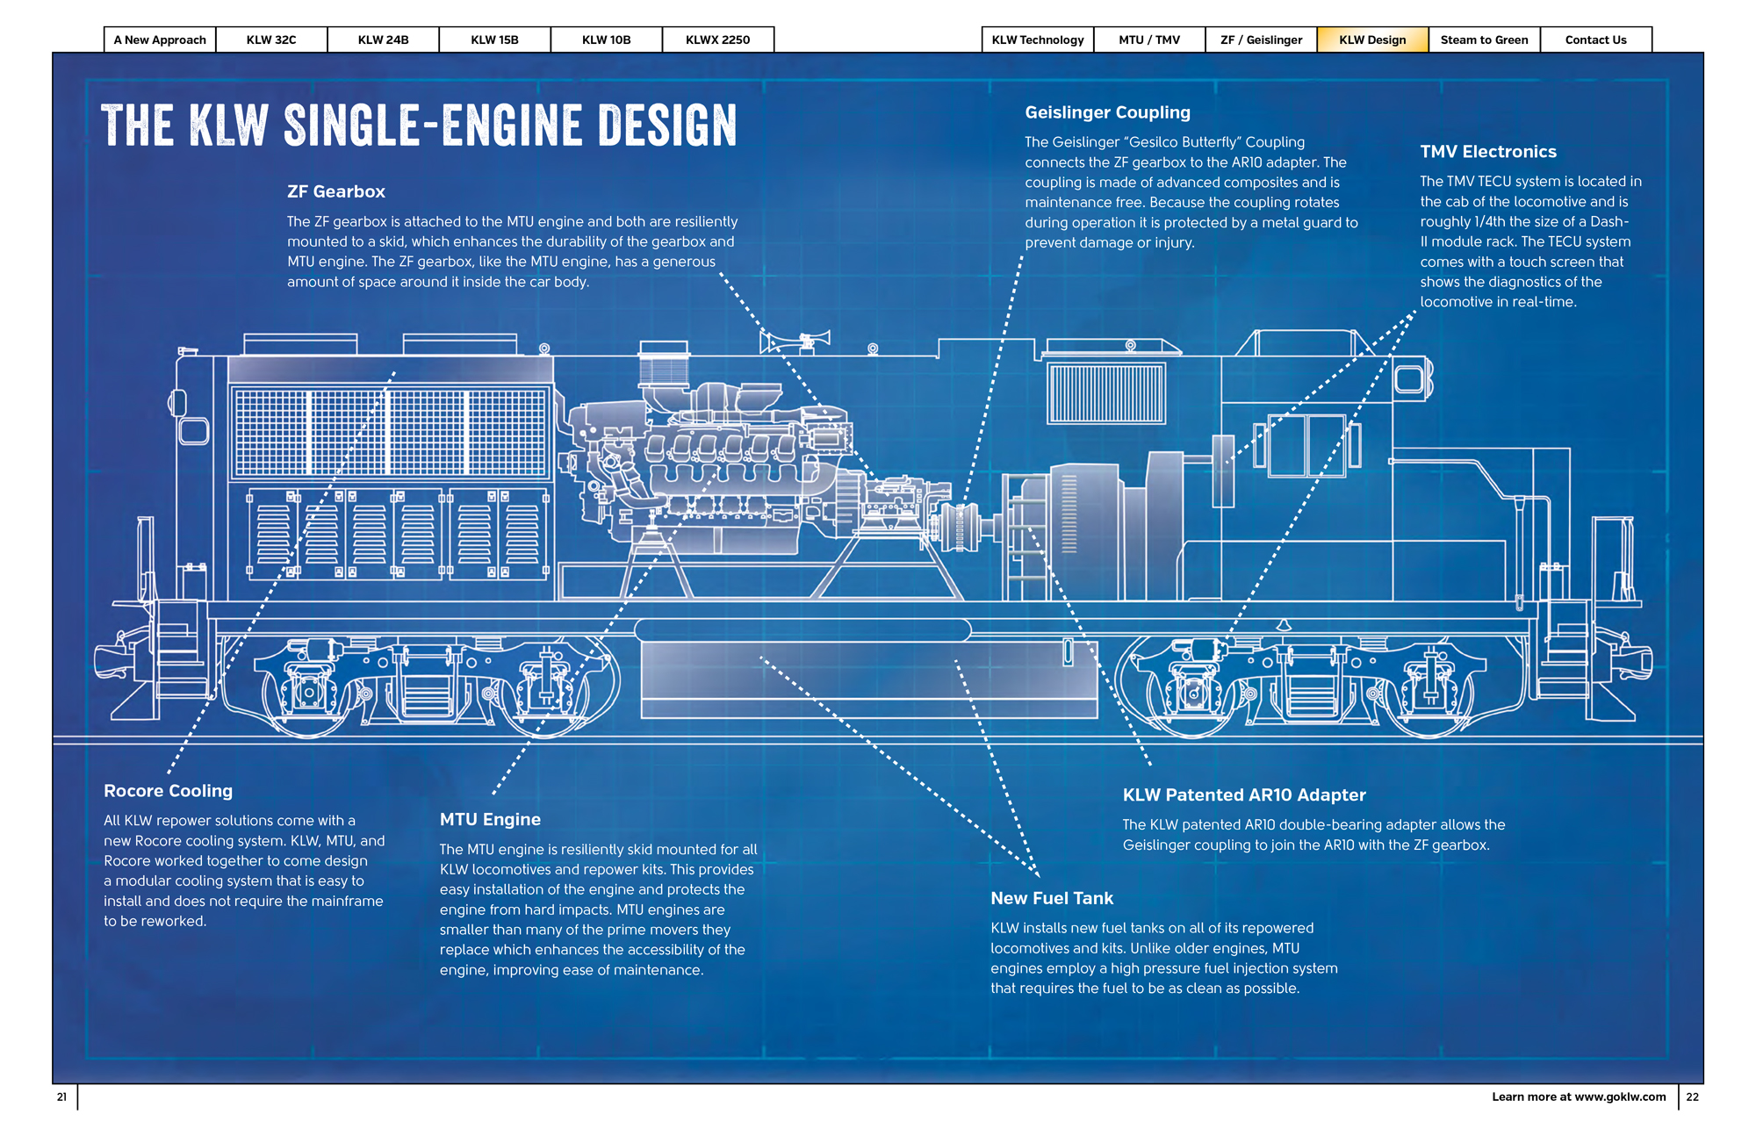The height and width of the screenshot is (1136, 1756).
Task: Click the fuel tank under the locomotive
Action: [x=869, y=679]
